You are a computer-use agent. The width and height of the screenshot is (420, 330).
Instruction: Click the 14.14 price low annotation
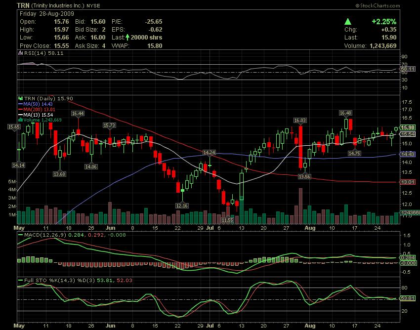tap(18, 165)
